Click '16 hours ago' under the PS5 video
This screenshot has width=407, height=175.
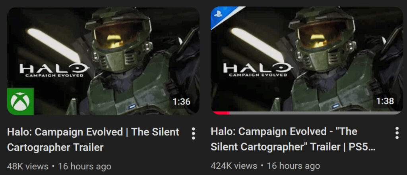pos(293,165)
